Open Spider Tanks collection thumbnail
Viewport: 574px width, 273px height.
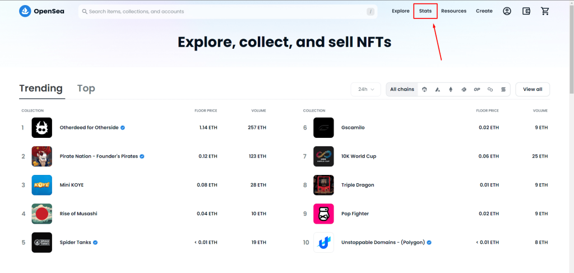click(x=41, y=242)
